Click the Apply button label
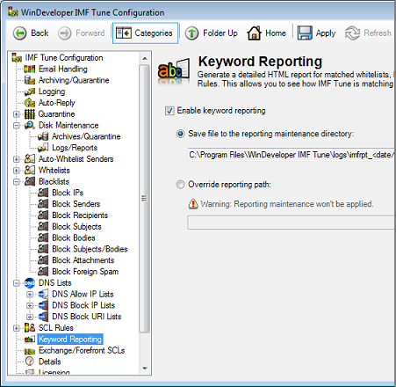Viewport: 396px width, 387px height. pyautogui.click(x=326, y=33)
